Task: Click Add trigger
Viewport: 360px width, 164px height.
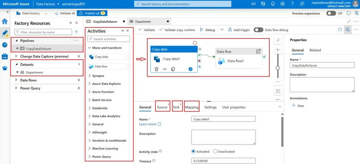Action: (239, 30)
